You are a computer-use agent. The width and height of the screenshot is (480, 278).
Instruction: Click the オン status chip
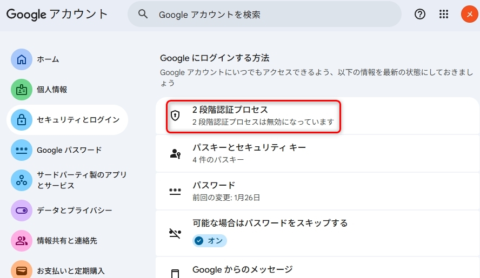tap(210, 241)
